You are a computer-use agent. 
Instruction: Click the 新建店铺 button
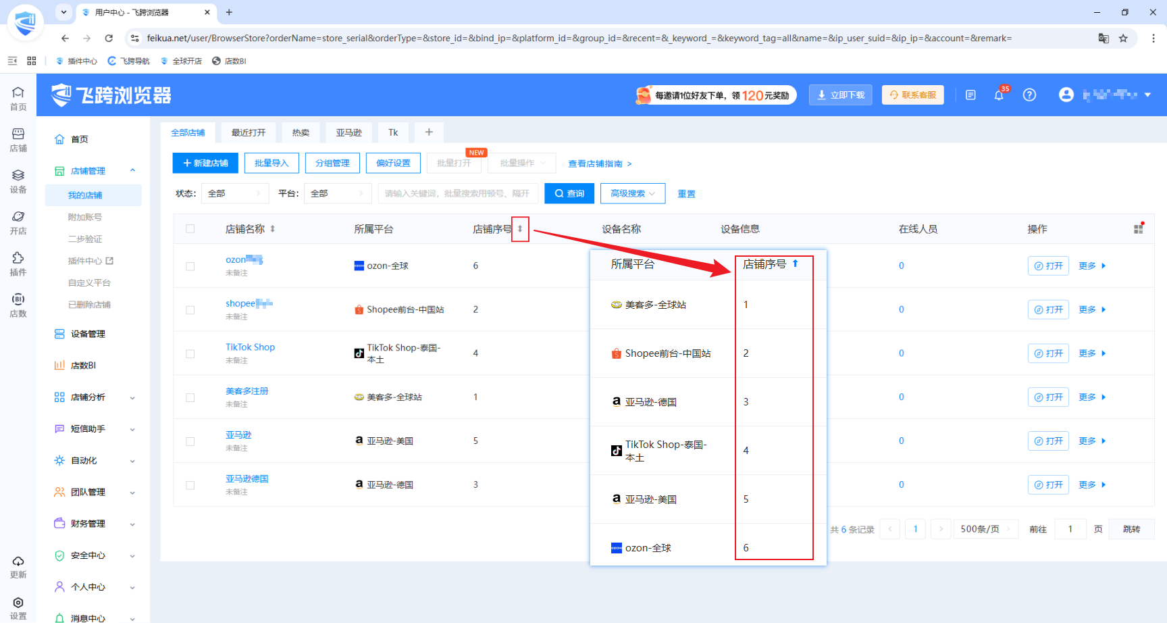tap(206, 163)
